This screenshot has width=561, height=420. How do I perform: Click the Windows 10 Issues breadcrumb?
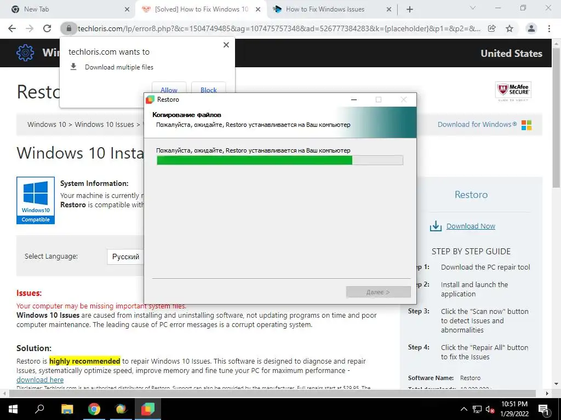point(104,124)
